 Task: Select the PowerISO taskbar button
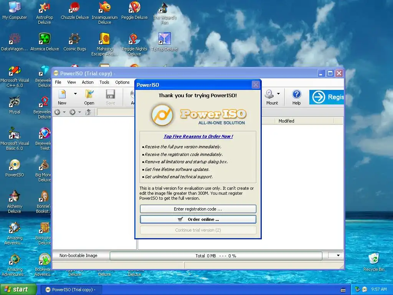click(71, 290)
